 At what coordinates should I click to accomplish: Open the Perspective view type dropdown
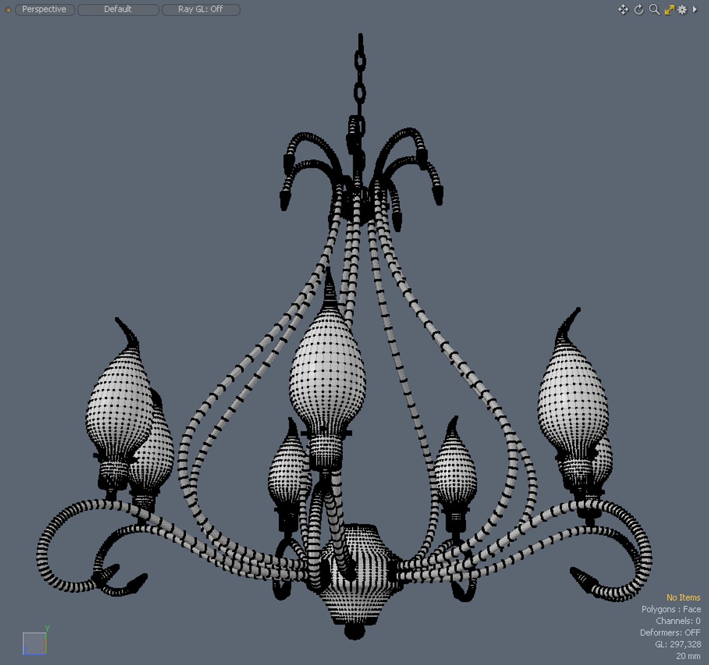tap(44, 9)
